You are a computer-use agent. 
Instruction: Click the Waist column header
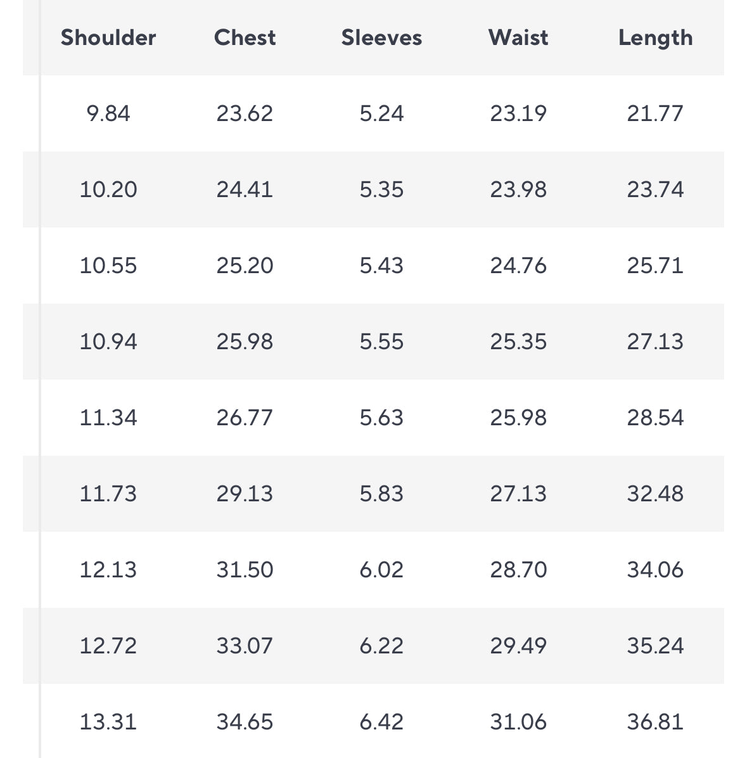point(518,37)
